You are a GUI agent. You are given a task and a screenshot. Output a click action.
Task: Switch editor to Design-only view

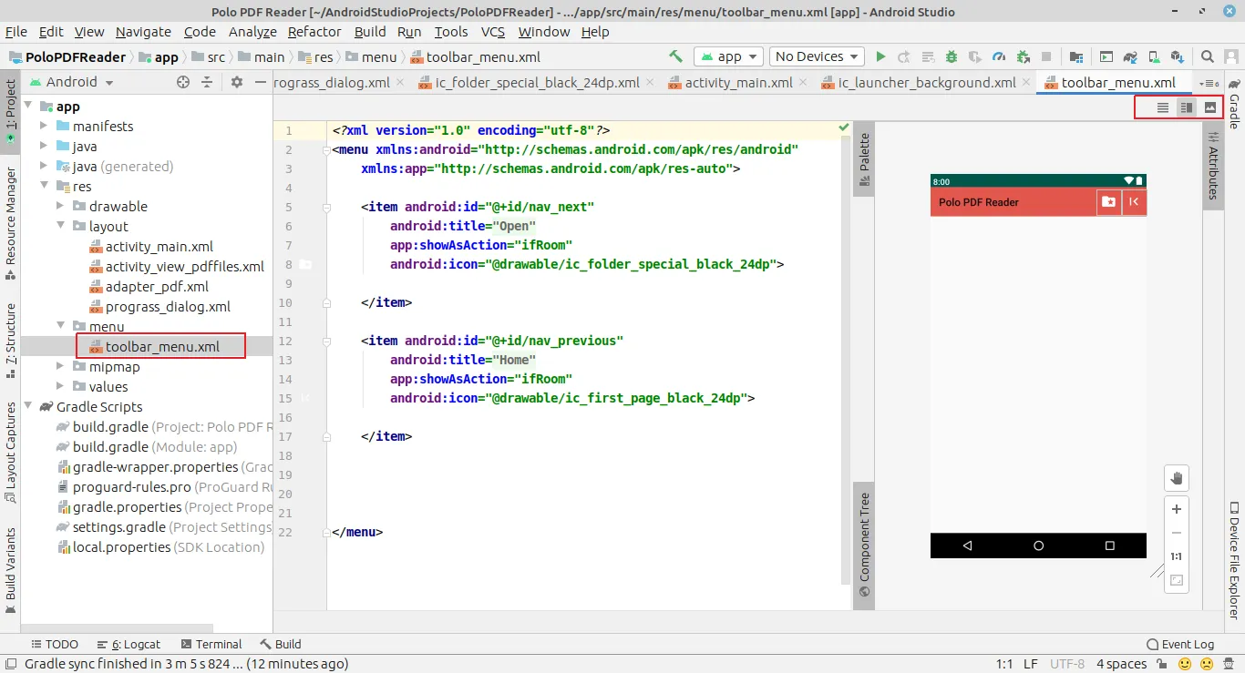point(1210,107)
